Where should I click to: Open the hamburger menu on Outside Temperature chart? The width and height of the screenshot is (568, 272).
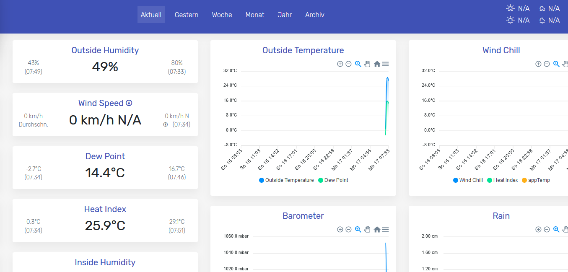click(x=385, y=64)
